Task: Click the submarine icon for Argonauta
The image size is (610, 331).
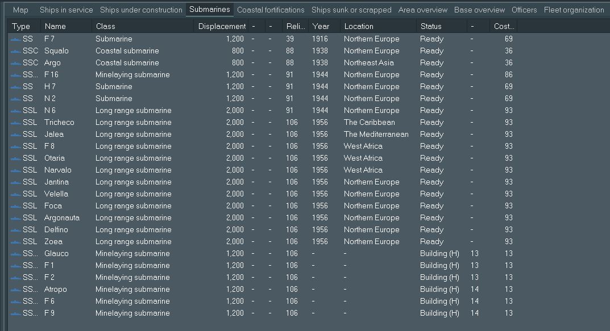Action: 15,218
